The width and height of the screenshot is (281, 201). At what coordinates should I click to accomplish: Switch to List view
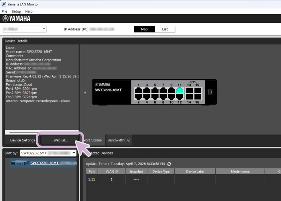click(165, 29)
